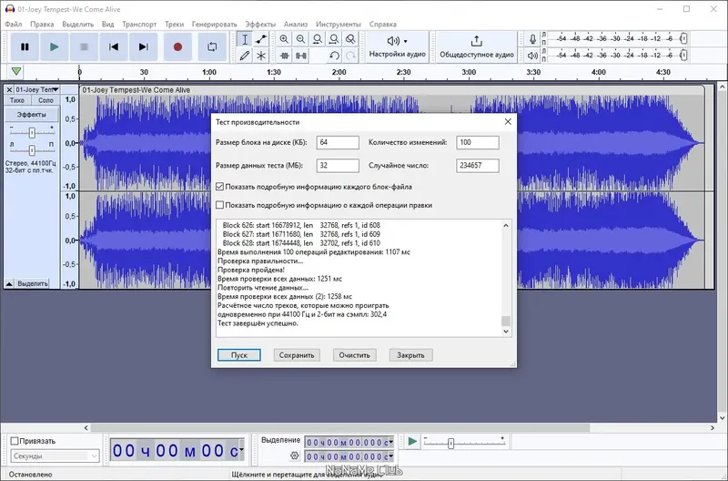
Task: Select the Multi-tool asterisk icon
Action: [261, 56]
